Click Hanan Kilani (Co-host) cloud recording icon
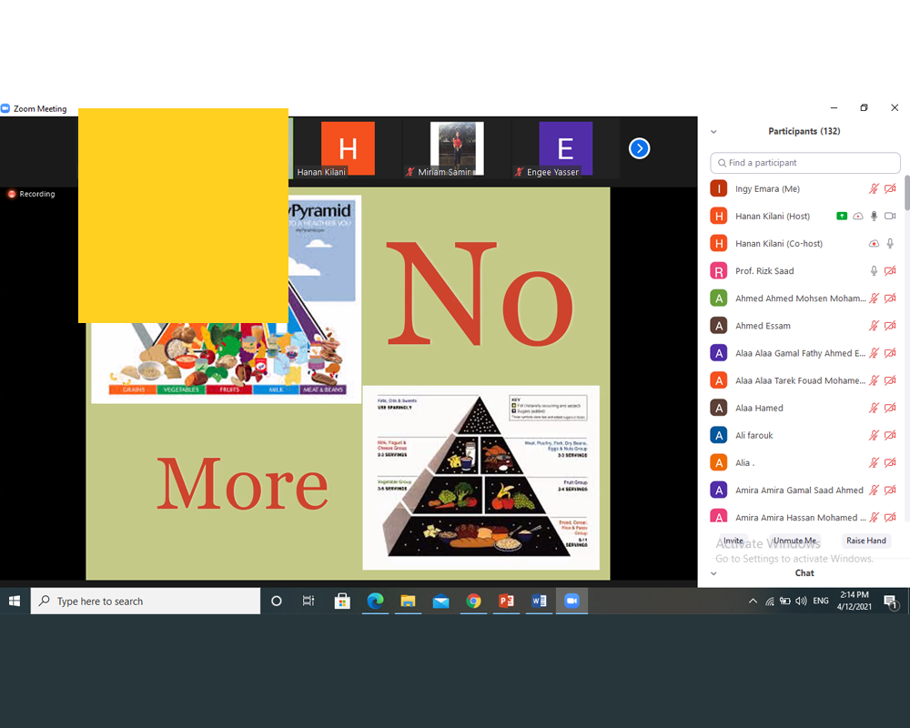Image resolution: width=910 pixels, height=728 pixels. coord(874,244)
